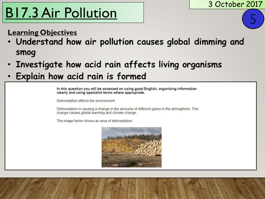The image size is (265, 199).
Task: Click the deforestation log pile photo
Action: [131, 147]
